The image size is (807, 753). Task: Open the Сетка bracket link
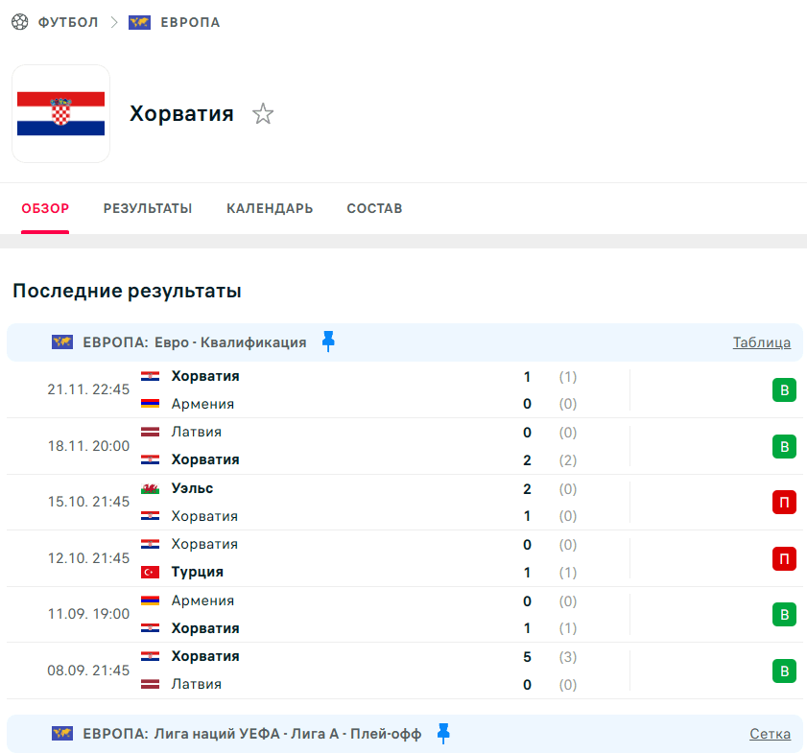(x=770, y=734)
